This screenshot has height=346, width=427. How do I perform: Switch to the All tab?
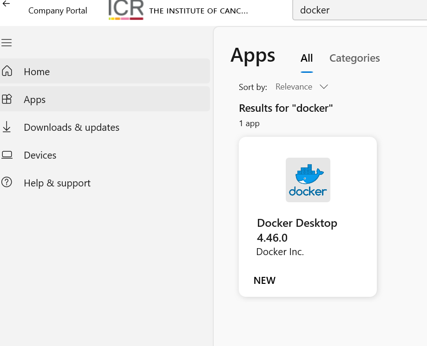click(x=307, y=58)
